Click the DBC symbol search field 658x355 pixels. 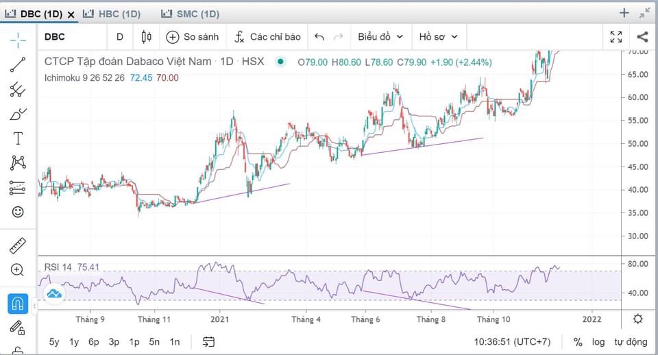pyautogui.click(x=71, y=37)
